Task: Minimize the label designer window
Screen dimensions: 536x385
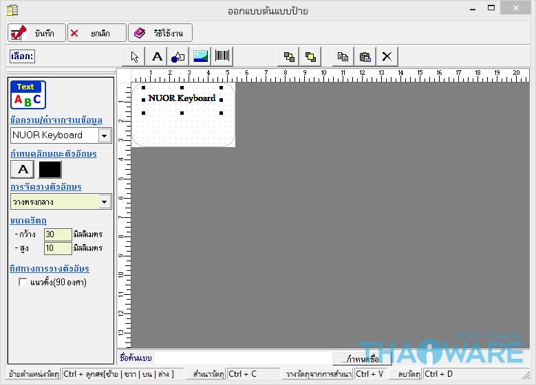Action: coord(473,9)
